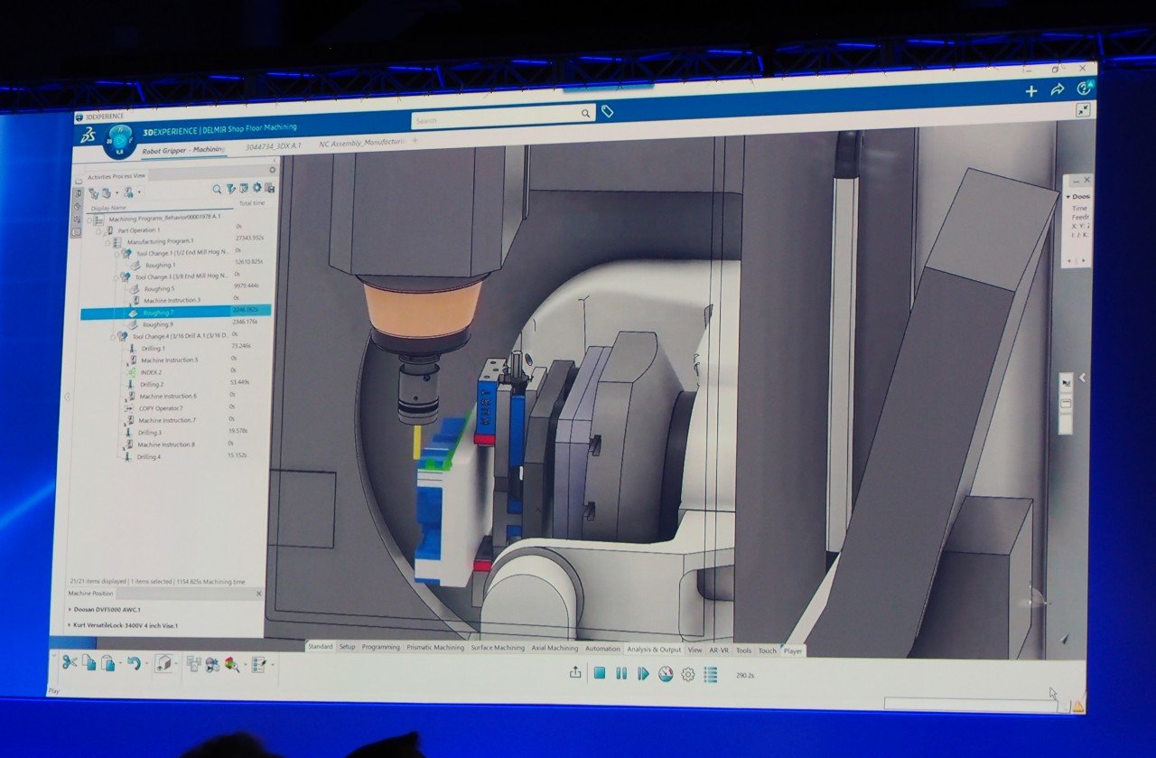The height and width of the screenshot is (758, 1156).
Task: Click the save icon in Activities toolbar
Action: tap(269, 188)
